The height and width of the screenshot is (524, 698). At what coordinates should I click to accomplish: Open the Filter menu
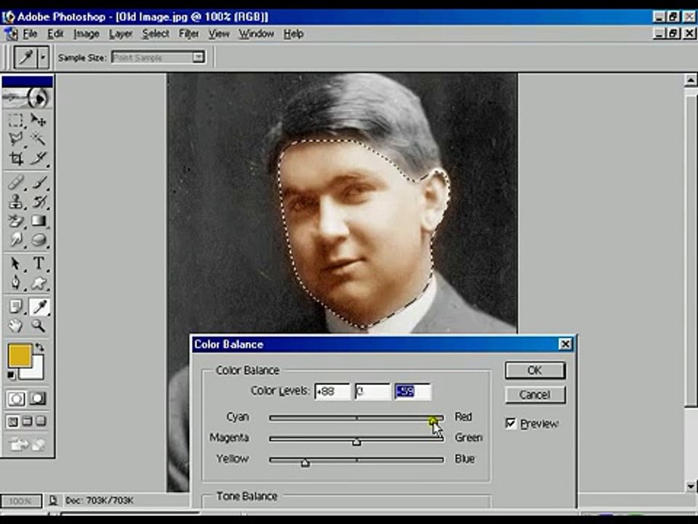point(189,34)
